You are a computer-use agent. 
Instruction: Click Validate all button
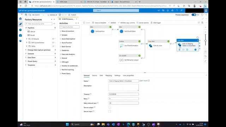click(x=52, y=15)
